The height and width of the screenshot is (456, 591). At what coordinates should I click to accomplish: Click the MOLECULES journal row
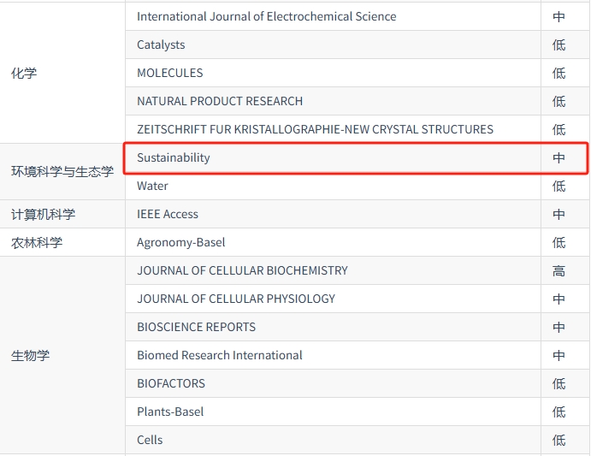click(169, 73)
